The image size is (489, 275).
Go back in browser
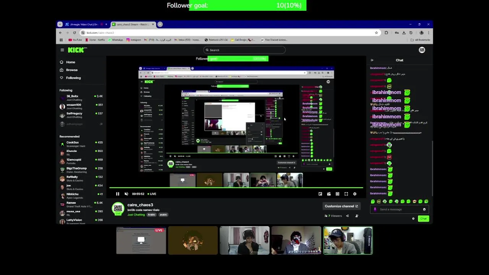point(60,33)
